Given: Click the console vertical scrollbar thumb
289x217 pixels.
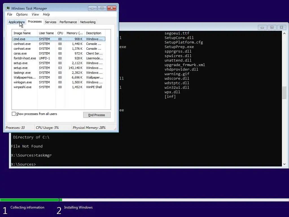Looking at the screenshot, I should (284, 93).
